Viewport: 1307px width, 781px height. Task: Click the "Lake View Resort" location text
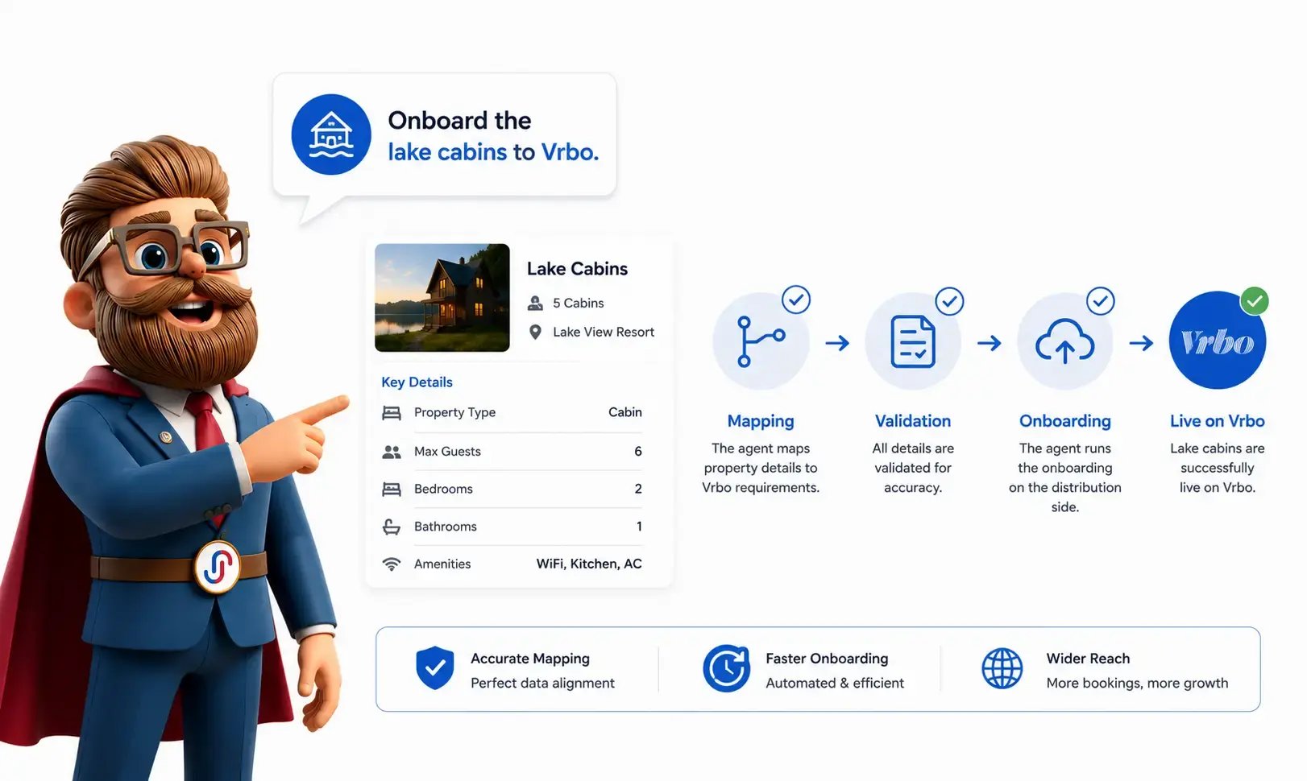click(604, 332)
